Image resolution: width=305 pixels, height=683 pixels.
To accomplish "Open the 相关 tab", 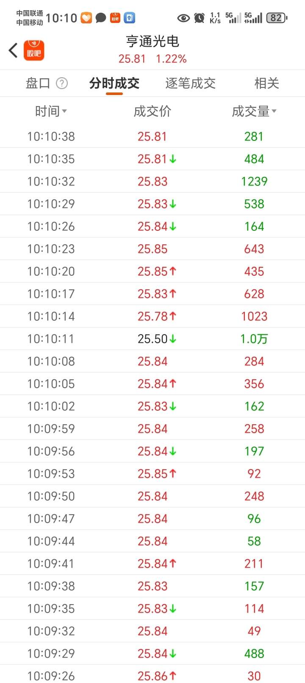I will point(266,83).
